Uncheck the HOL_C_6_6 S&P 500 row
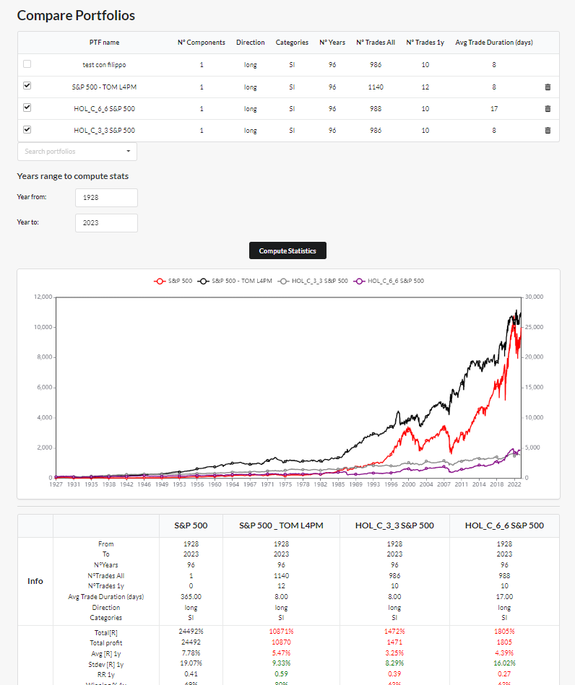This screenshot has width=575, height=685. click(27, 108)
